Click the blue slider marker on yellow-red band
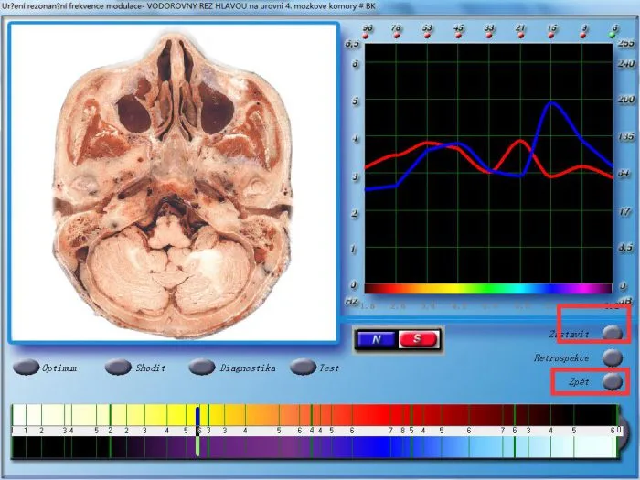Image resolution: width=640 pixels, height=480 pixels. tap(198, 416)
